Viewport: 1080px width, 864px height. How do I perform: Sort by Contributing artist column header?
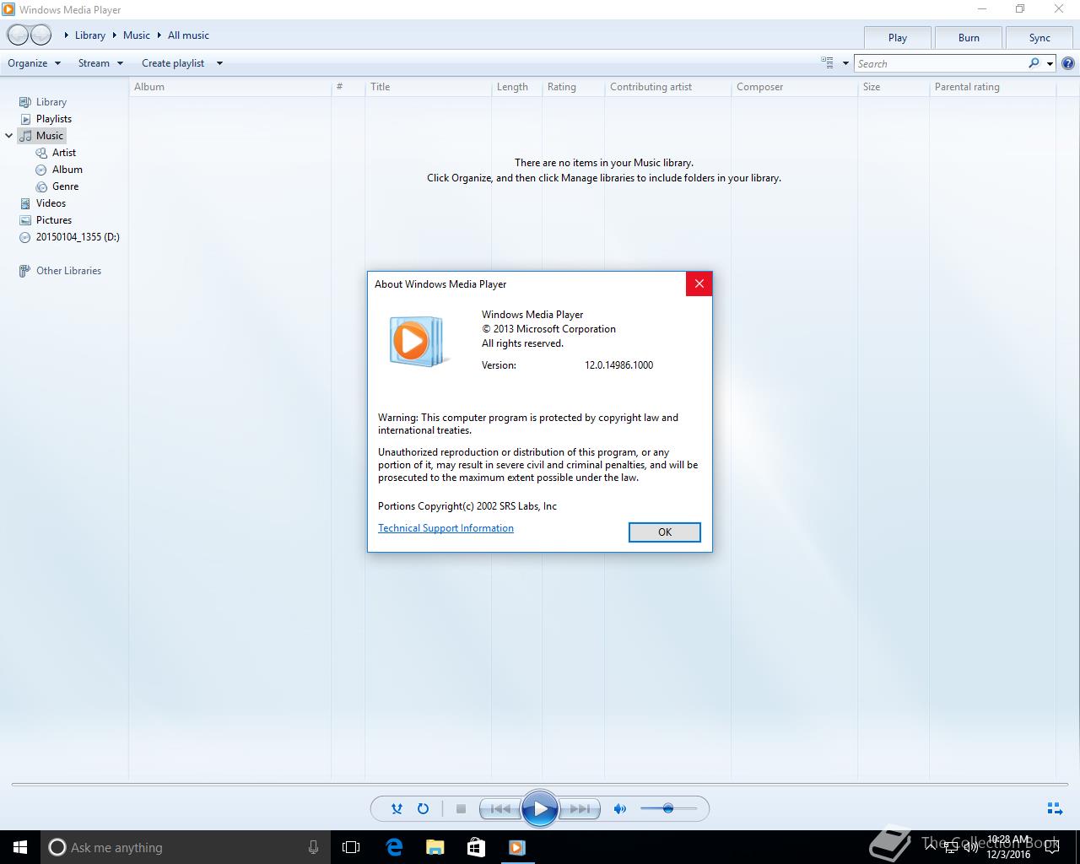tap(667, 87)
